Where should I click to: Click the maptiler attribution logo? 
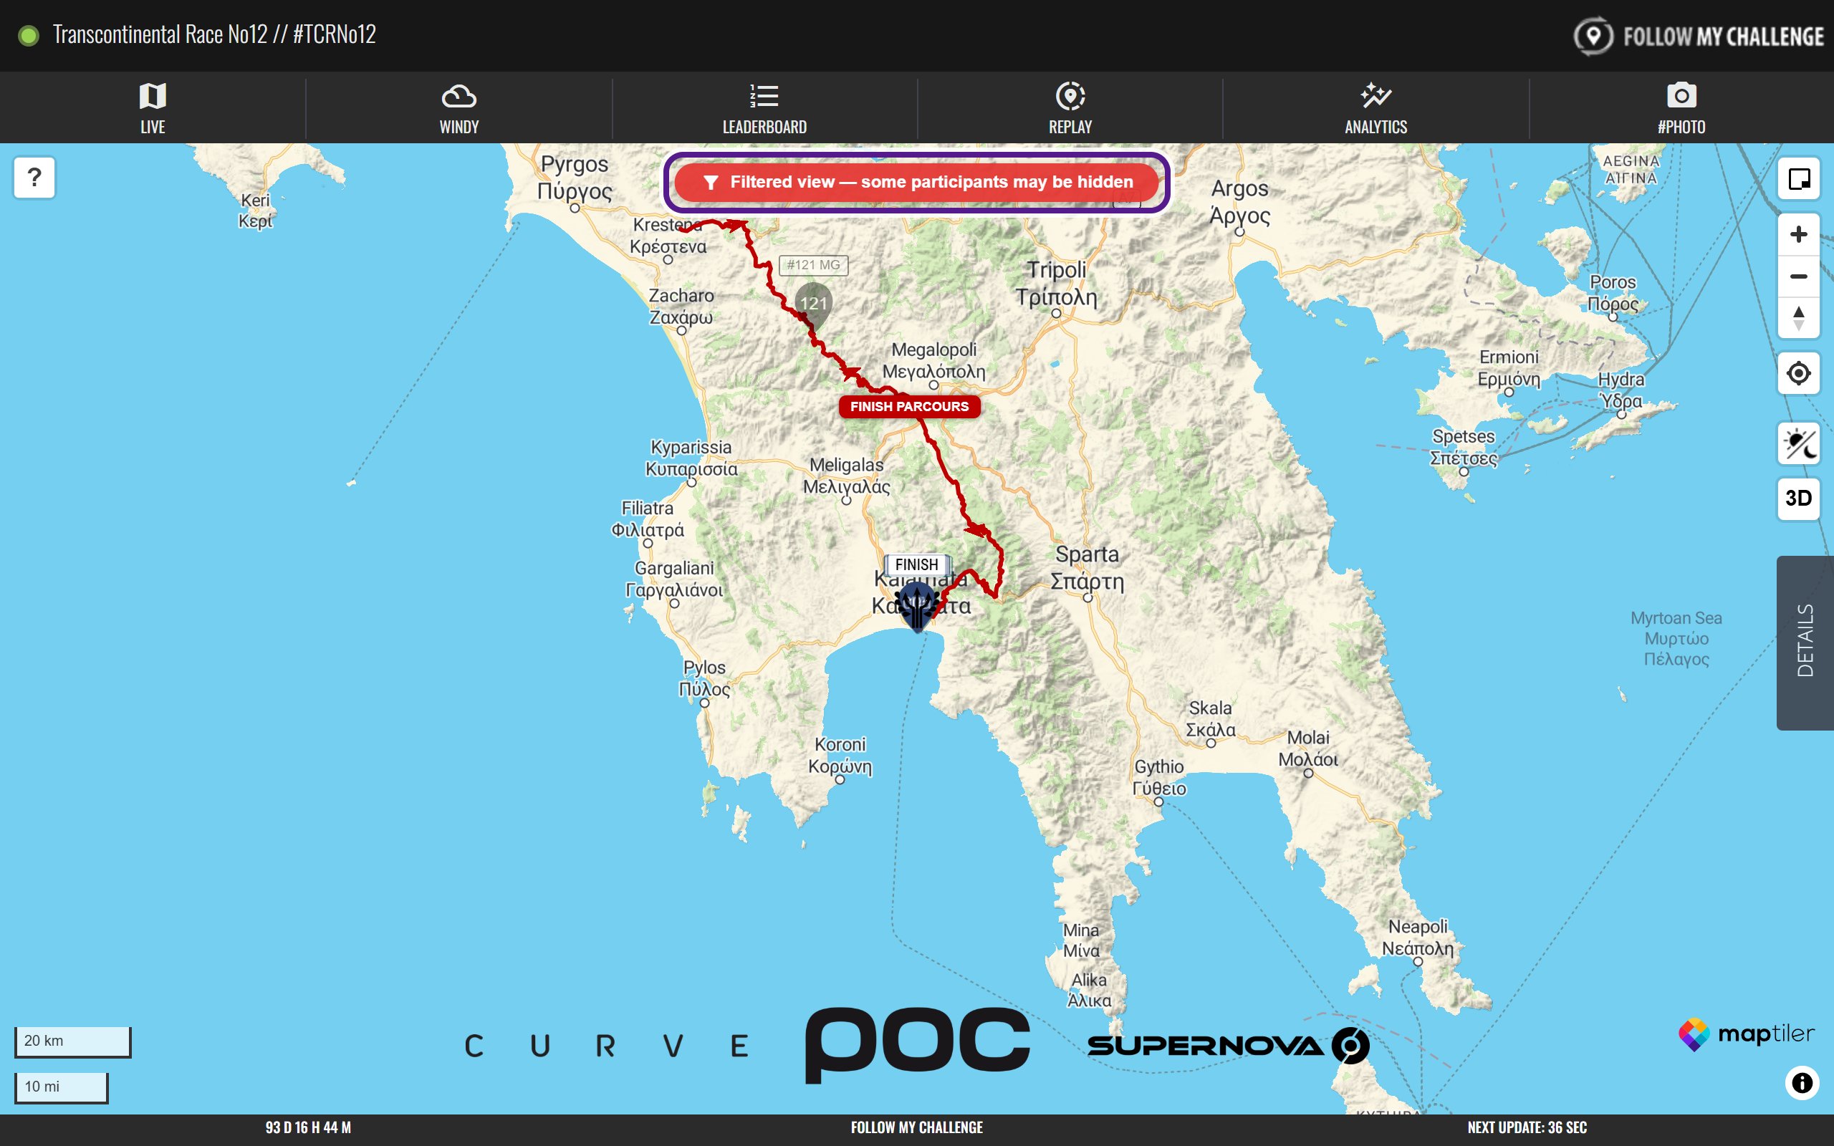(1746, 1034)
